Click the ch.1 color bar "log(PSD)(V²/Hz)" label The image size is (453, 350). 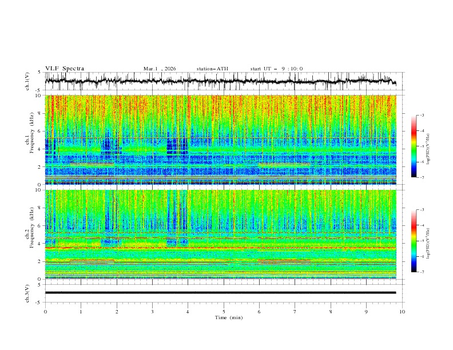pos(428,149)
